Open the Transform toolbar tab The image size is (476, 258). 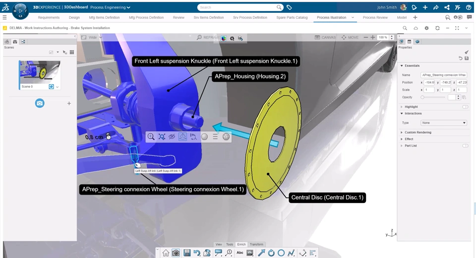coord(256,245)
